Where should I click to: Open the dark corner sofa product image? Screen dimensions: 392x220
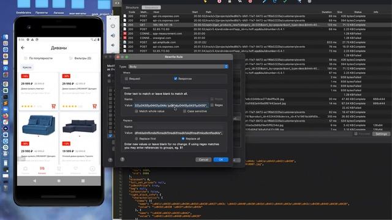(x=79, y=127)
